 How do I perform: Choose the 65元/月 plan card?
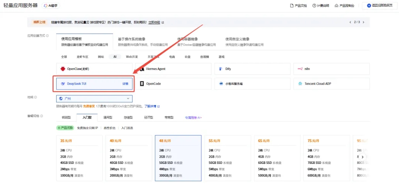coord(277,158)
